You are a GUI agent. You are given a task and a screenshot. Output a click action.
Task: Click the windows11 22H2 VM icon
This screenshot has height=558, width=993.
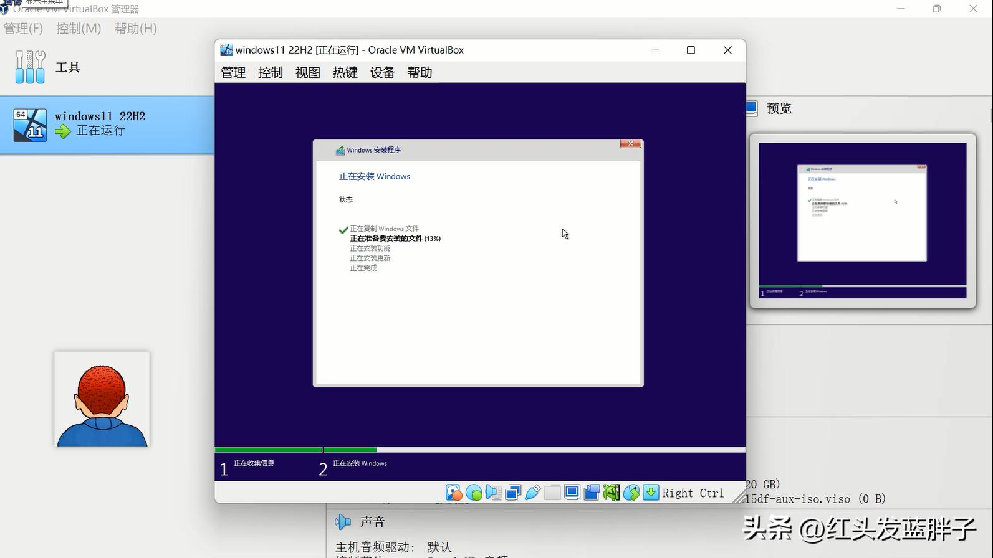click(x=30, y=125)
